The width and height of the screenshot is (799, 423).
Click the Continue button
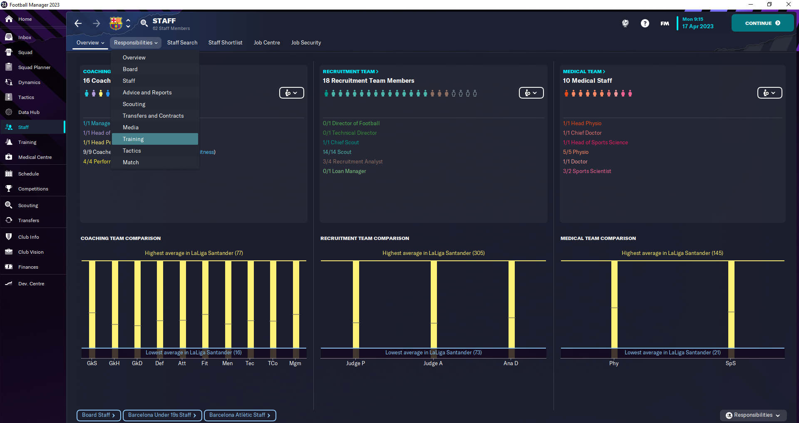tap(762, 23)
